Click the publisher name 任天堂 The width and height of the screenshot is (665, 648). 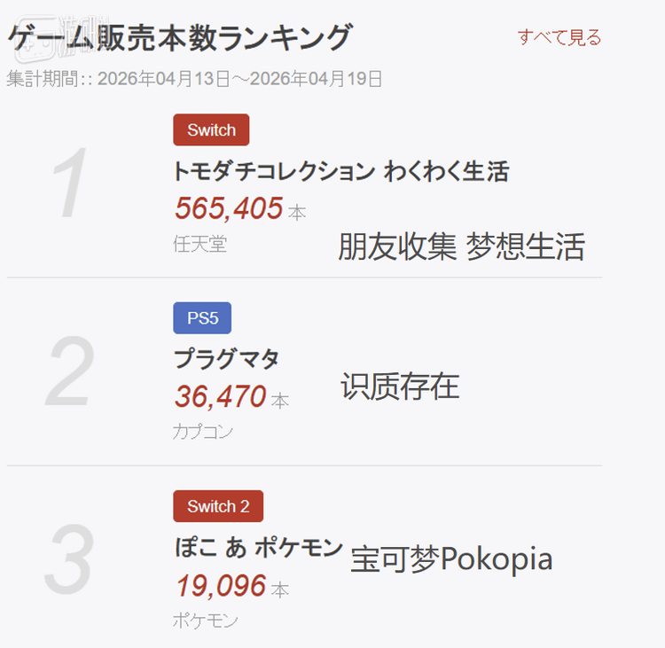199,244
